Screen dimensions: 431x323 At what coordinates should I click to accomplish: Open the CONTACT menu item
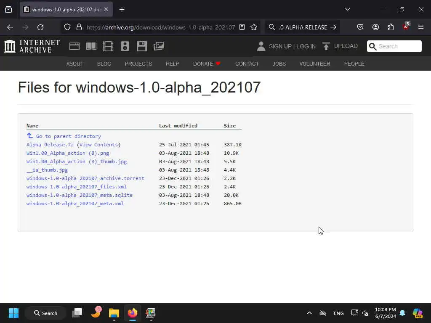[x=247, y=64]
